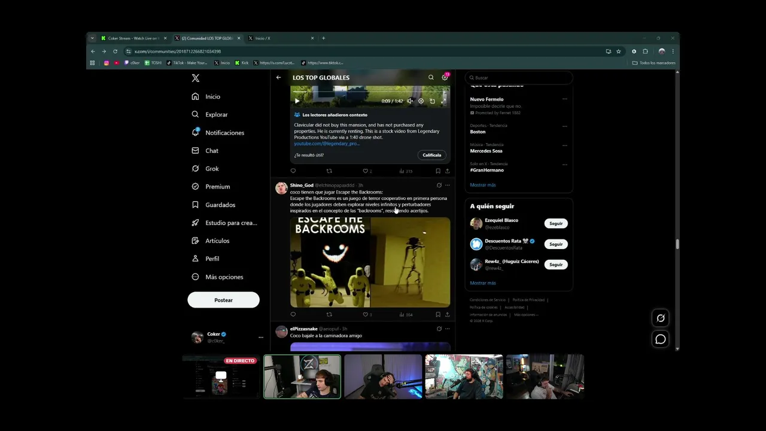Open the Grok icon on Shino_God's post
This screenshot has height=431, width=766.
[x=439, y=185]
